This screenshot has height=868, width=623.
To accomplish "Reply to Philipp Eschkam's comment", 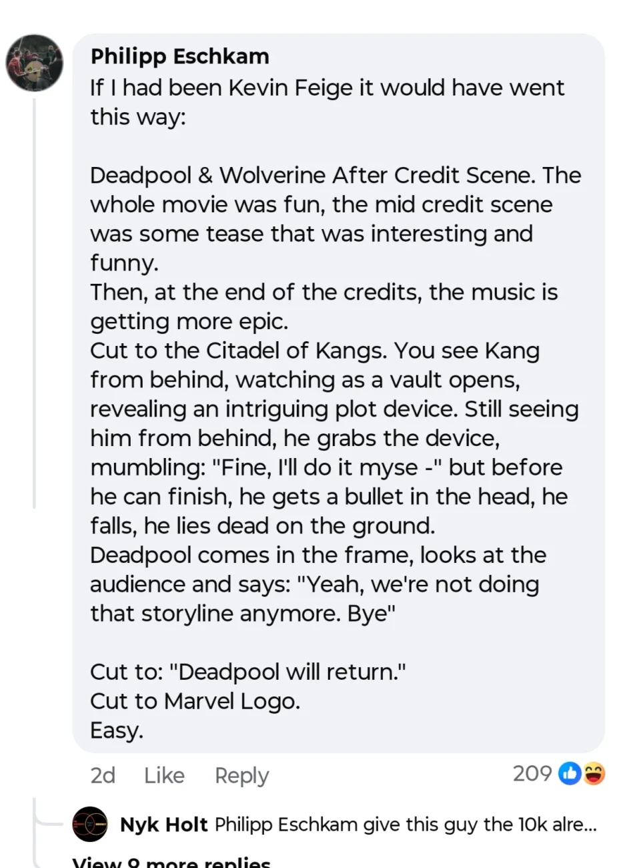I will (241, 775).
